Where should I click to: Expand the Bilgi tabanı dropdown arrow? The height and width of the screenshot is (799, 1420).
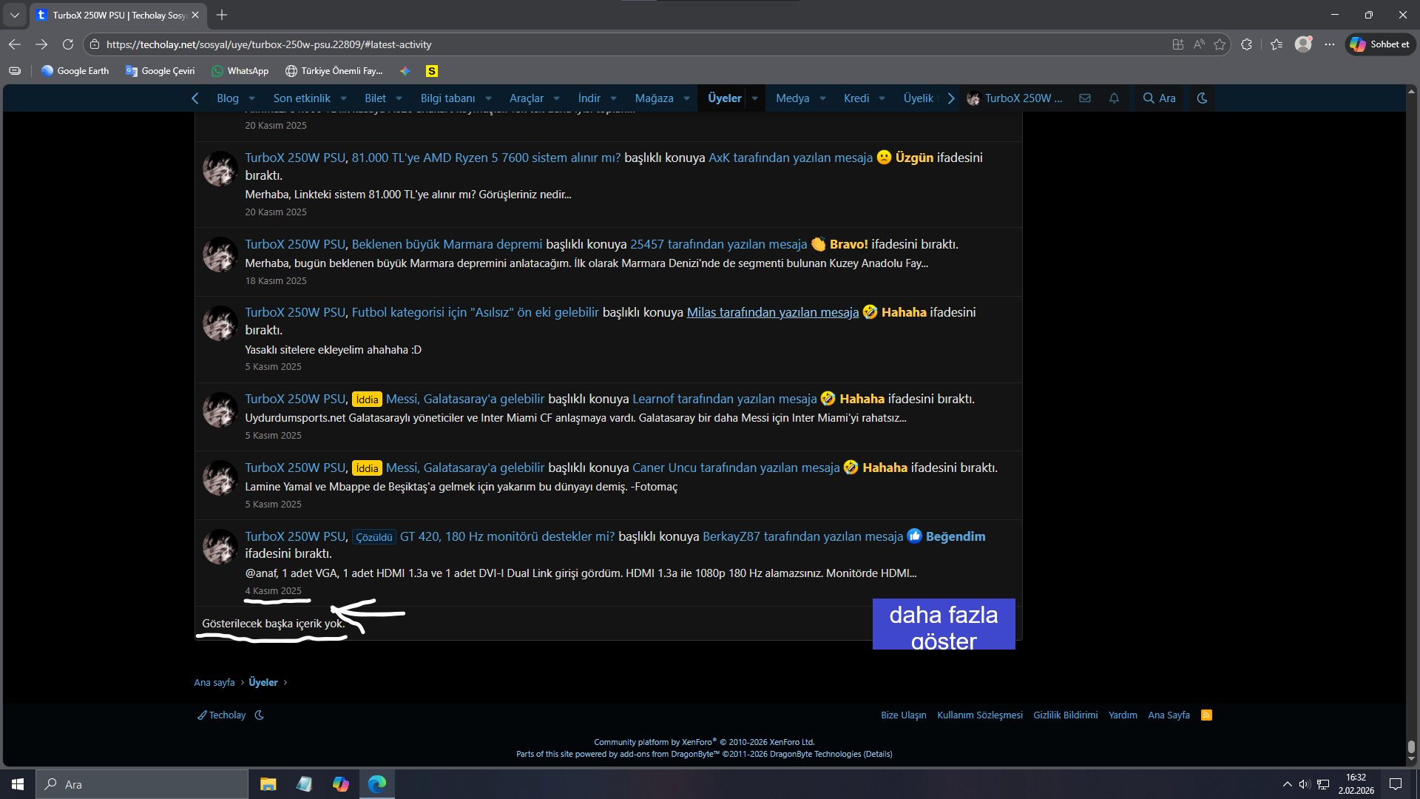488,98
